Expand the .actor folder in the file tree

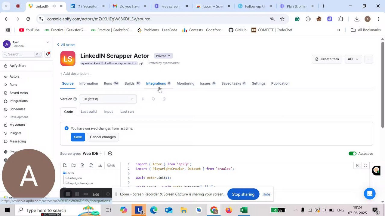[x=69, y=173]
